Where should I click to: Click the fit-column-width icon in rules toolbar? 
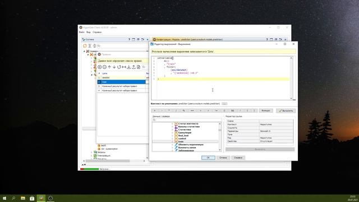tap(124, 67)
